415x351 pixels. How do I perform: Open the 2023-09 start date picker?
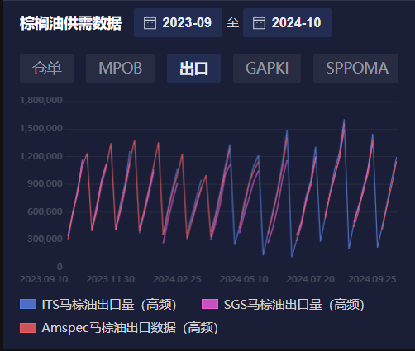pyautogui.click(x=178, y=22)
